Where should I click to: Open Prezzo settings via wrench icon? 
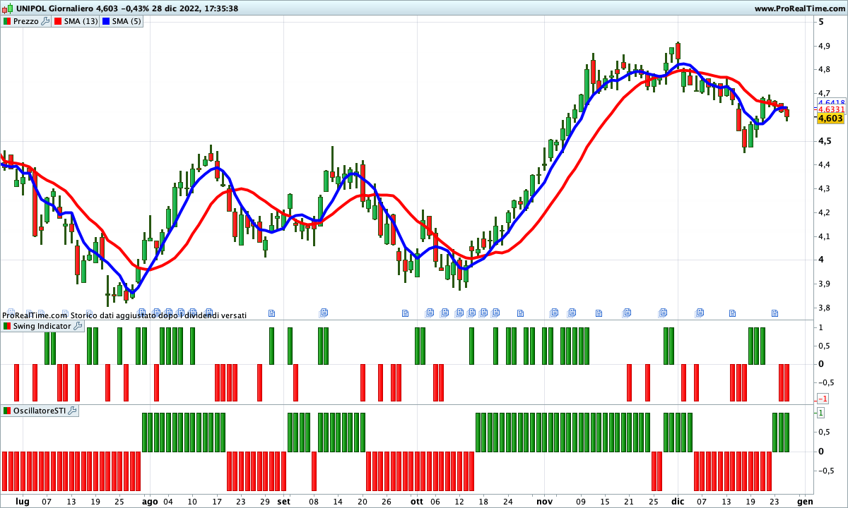tap(46, 21)
